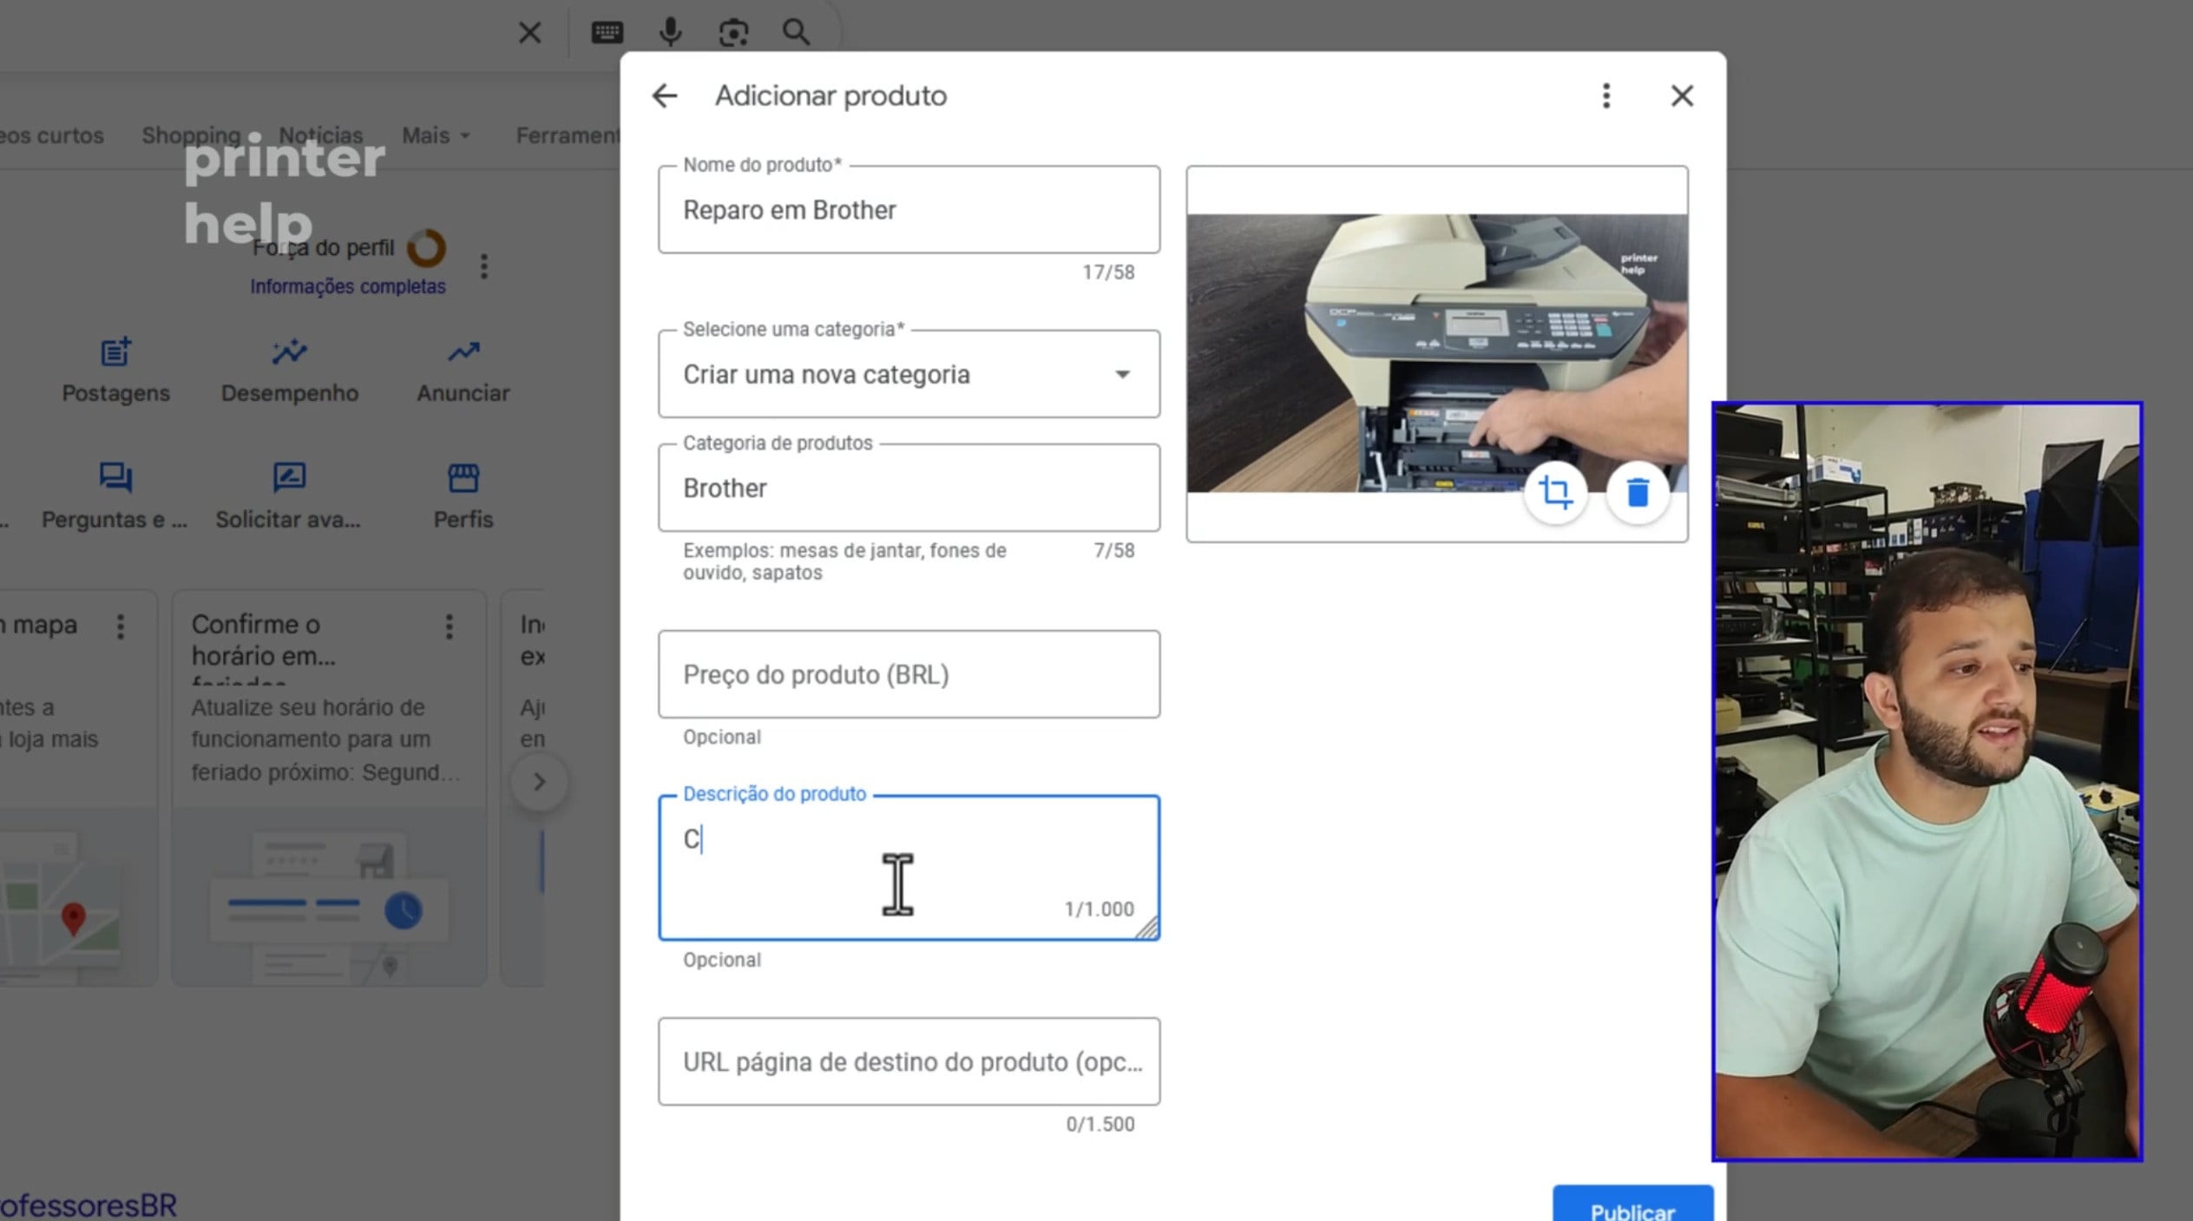Go back using the arrow in dialog header
Image resolution: width=2193 pixels, height=1221 pixels.
point(665,95)
